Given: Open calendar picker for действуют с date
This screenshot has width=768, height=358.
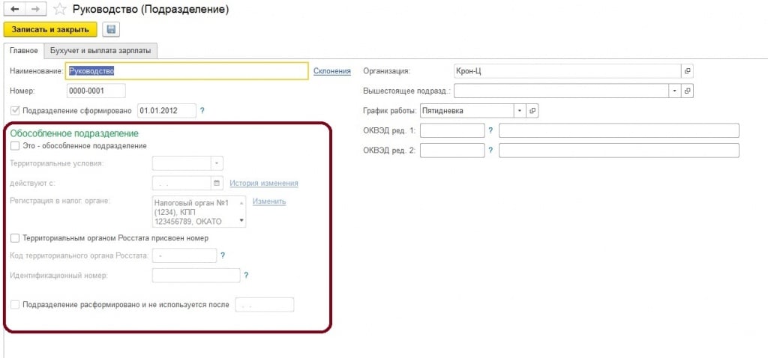Looking at the screenshot, I should (217, 183).
